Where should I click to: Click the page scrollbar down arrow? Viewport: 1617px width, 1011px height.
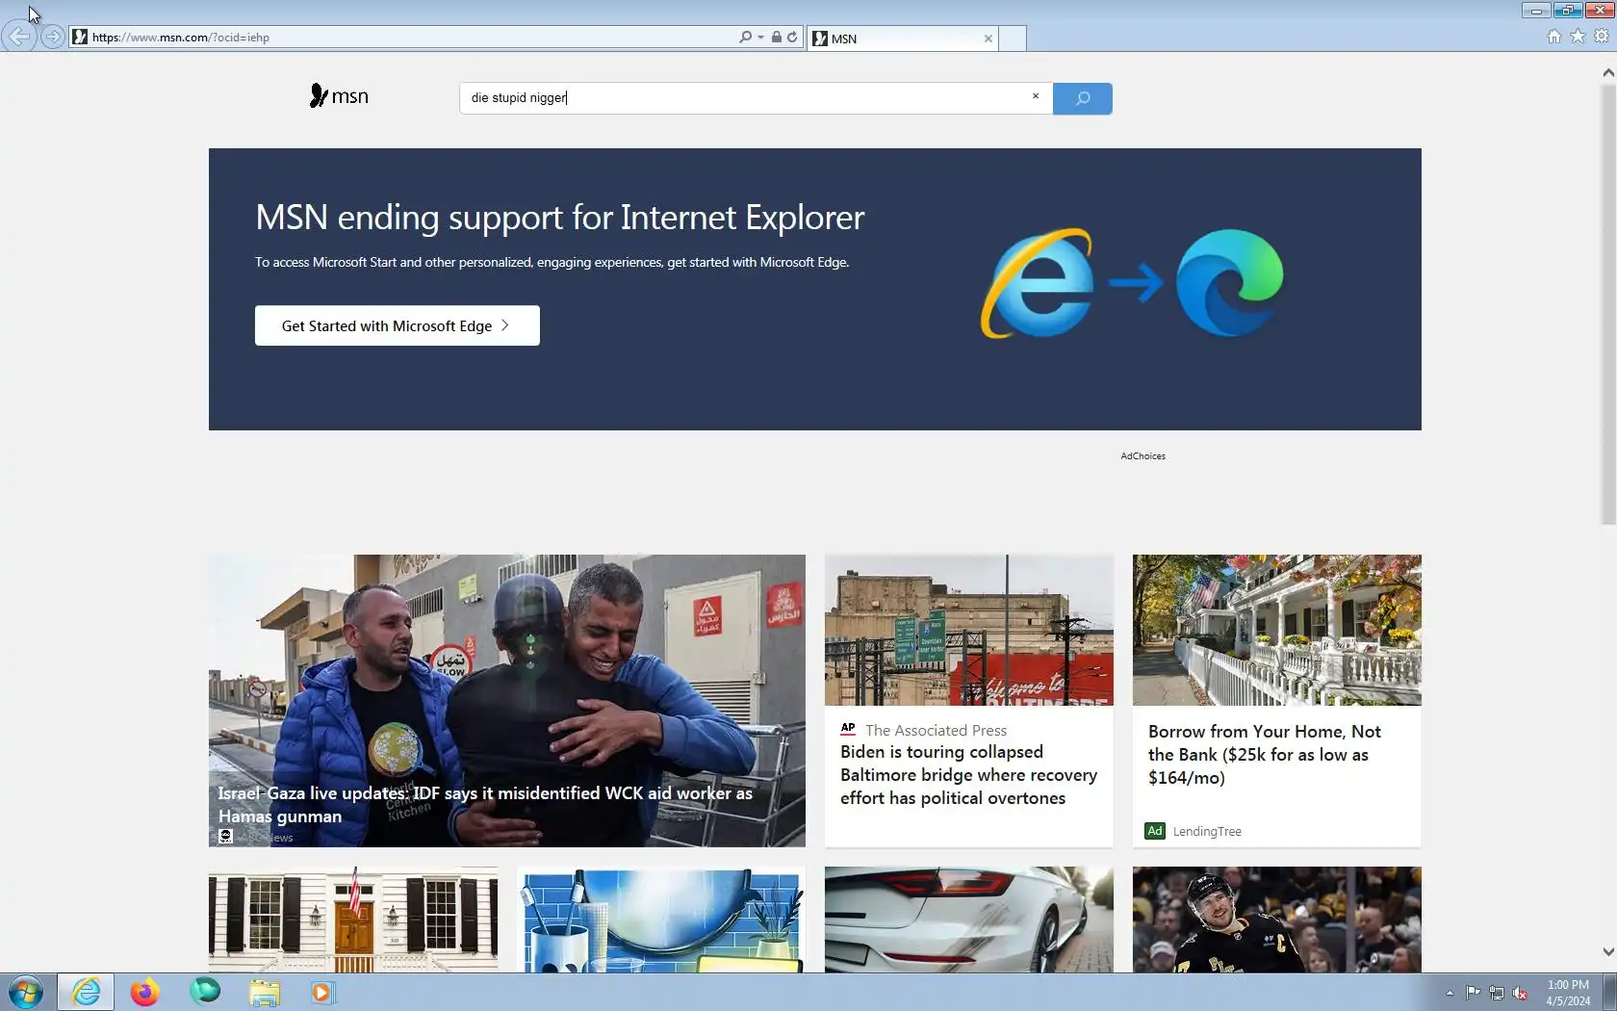coord(1608,951)
